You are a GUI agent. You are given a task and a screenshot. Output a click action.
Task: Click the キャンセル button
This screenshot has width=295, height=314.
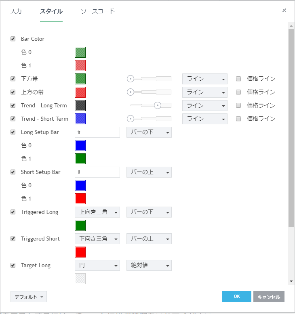point(269,297)
